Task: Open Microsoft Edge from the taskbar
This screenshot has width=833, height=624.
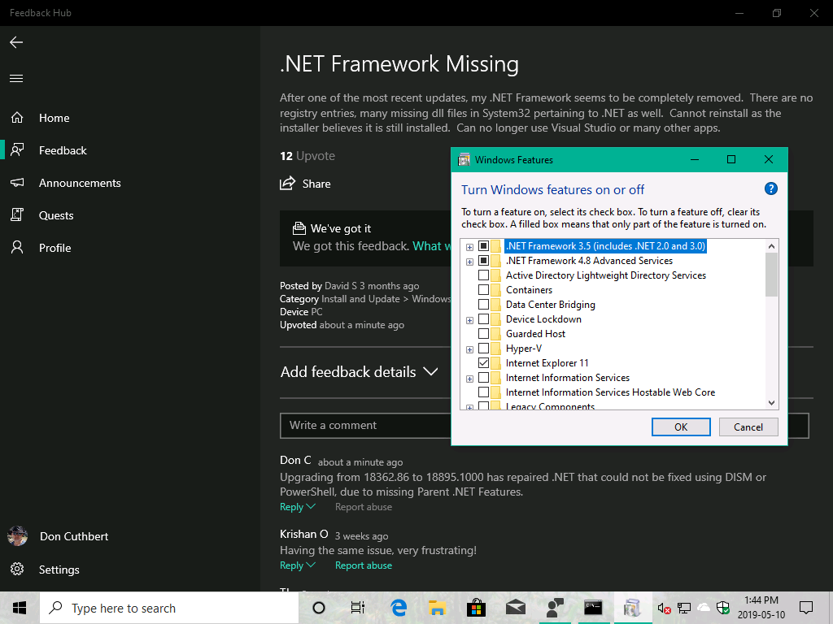Action: pos(399,608)
